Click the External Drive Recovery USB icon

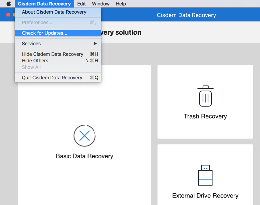click(205, 175)
